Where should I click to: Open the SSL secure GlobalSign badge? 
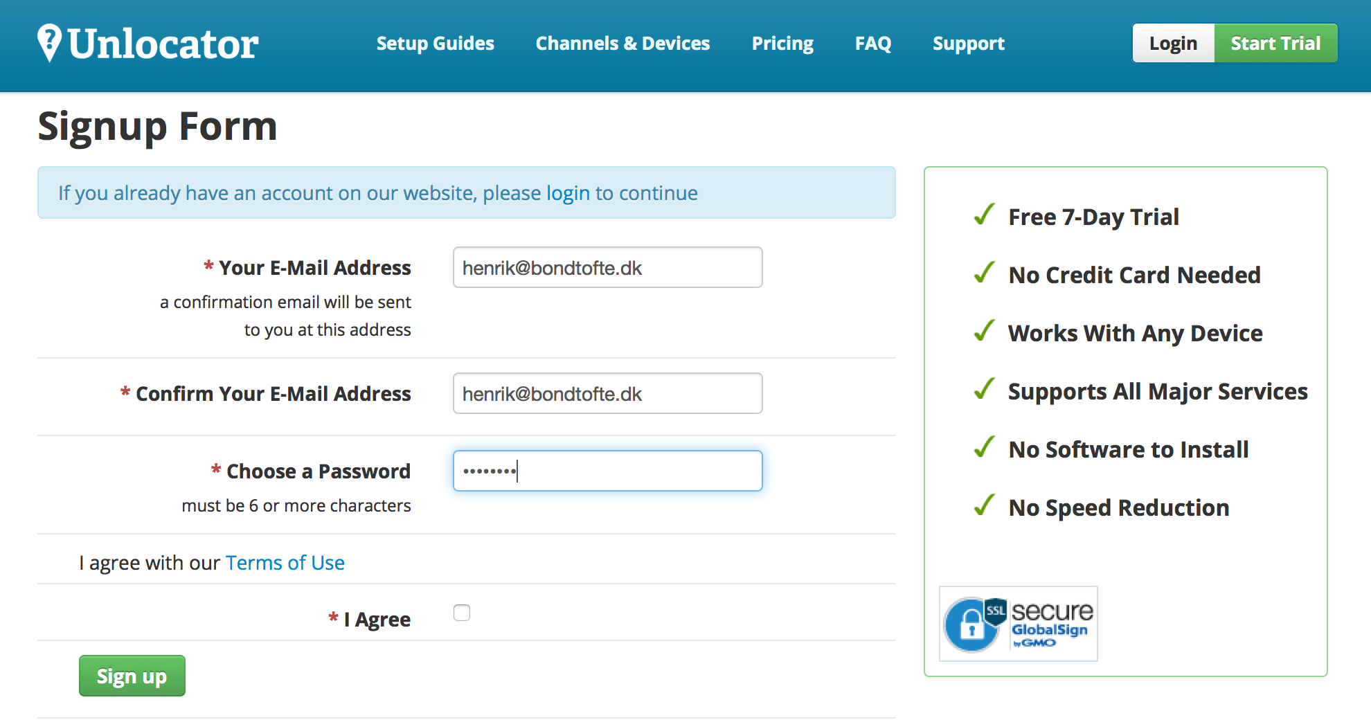(x=1018, y=624)
